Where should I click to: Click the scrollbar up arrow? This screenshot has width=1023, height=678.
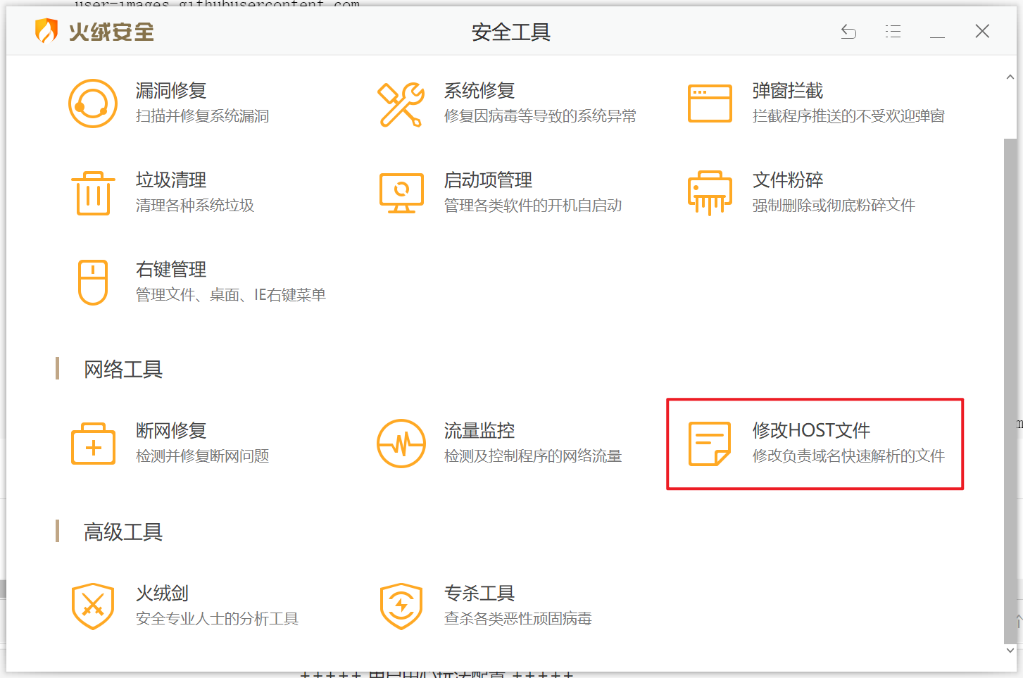pyautogui.click(x=1010, y=77)
